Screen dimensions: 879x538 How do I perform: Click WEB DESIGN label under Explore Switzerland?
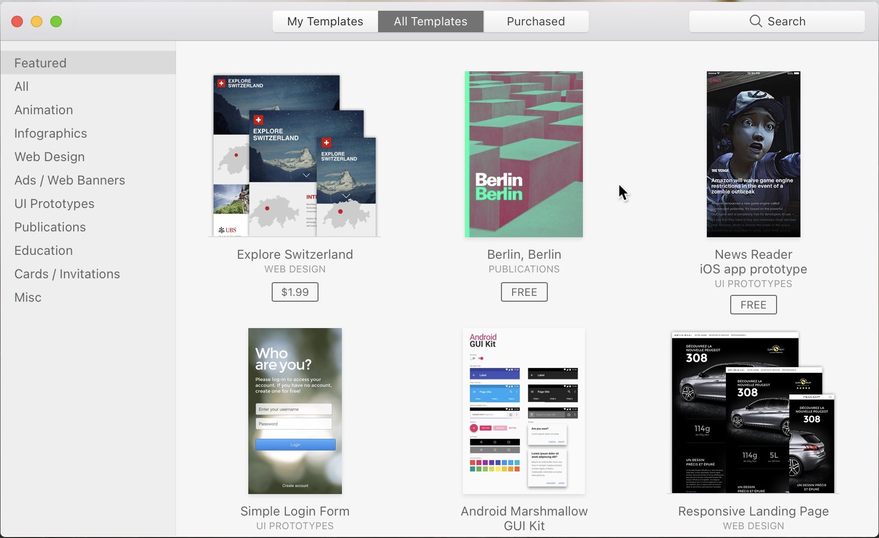point(295,269)
